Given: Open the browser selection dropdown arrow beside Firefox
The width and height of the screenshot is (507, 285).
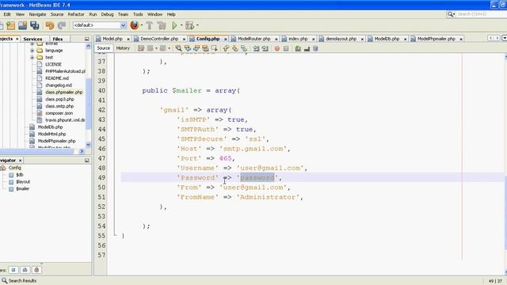Looking at the screenshot, I should (x=142, y=25).
